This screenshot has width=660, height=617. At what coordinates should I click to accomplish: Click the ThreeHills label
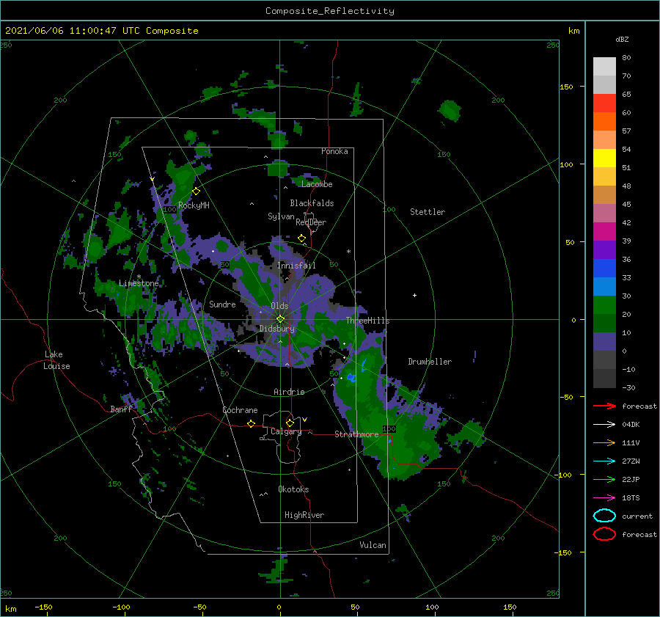point(368,321)
